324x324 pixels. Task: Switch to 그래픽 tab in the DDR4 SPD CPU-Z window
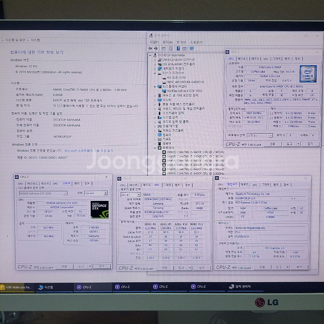coord(167,185)
